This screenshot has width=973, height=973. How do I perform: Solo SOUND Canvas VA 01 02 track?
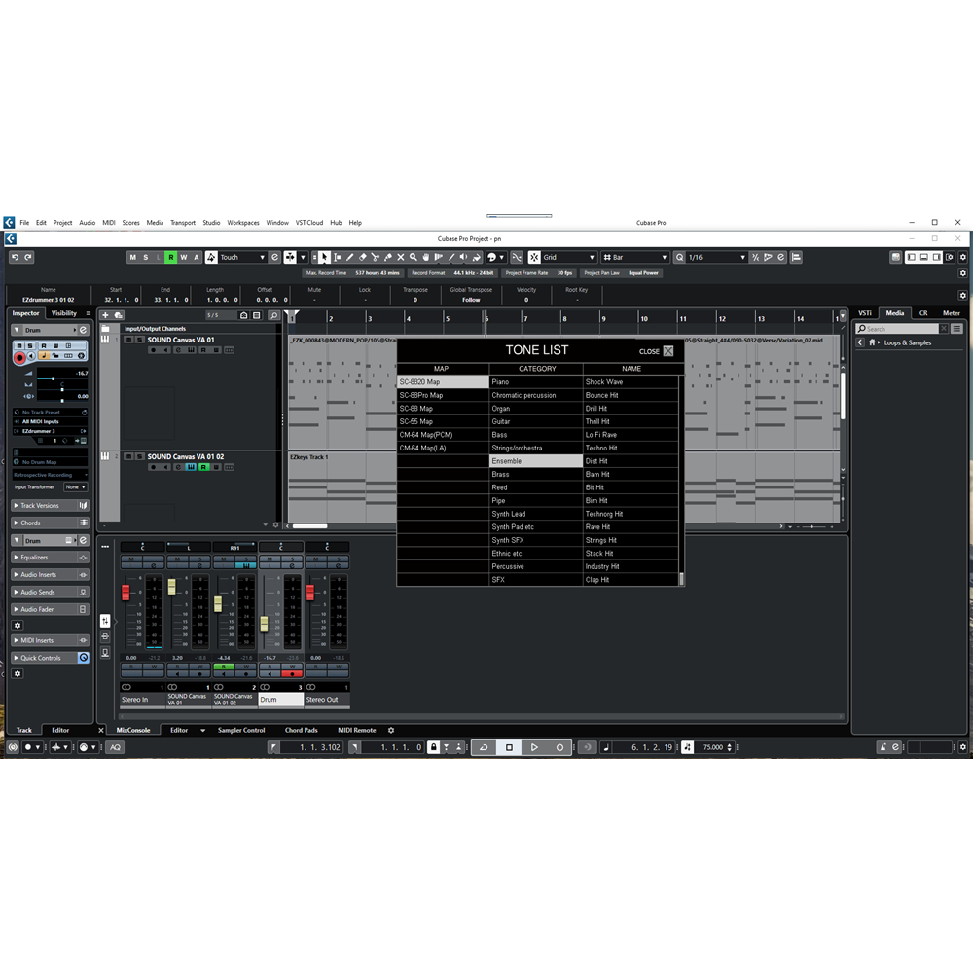pos(140,456)
